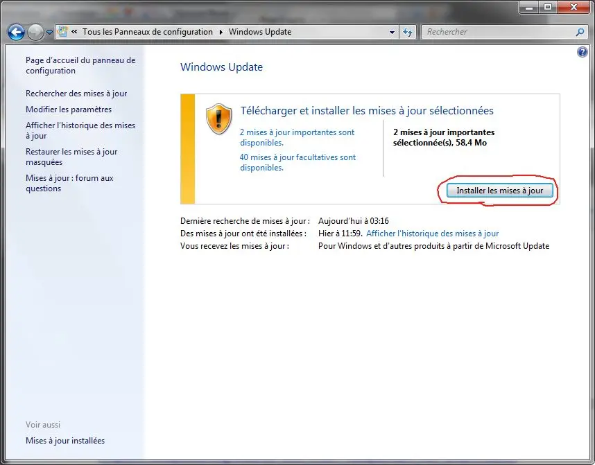
Task: Open history link next to 'Hier à 11:59'
Action: click(x=432, y=234)
